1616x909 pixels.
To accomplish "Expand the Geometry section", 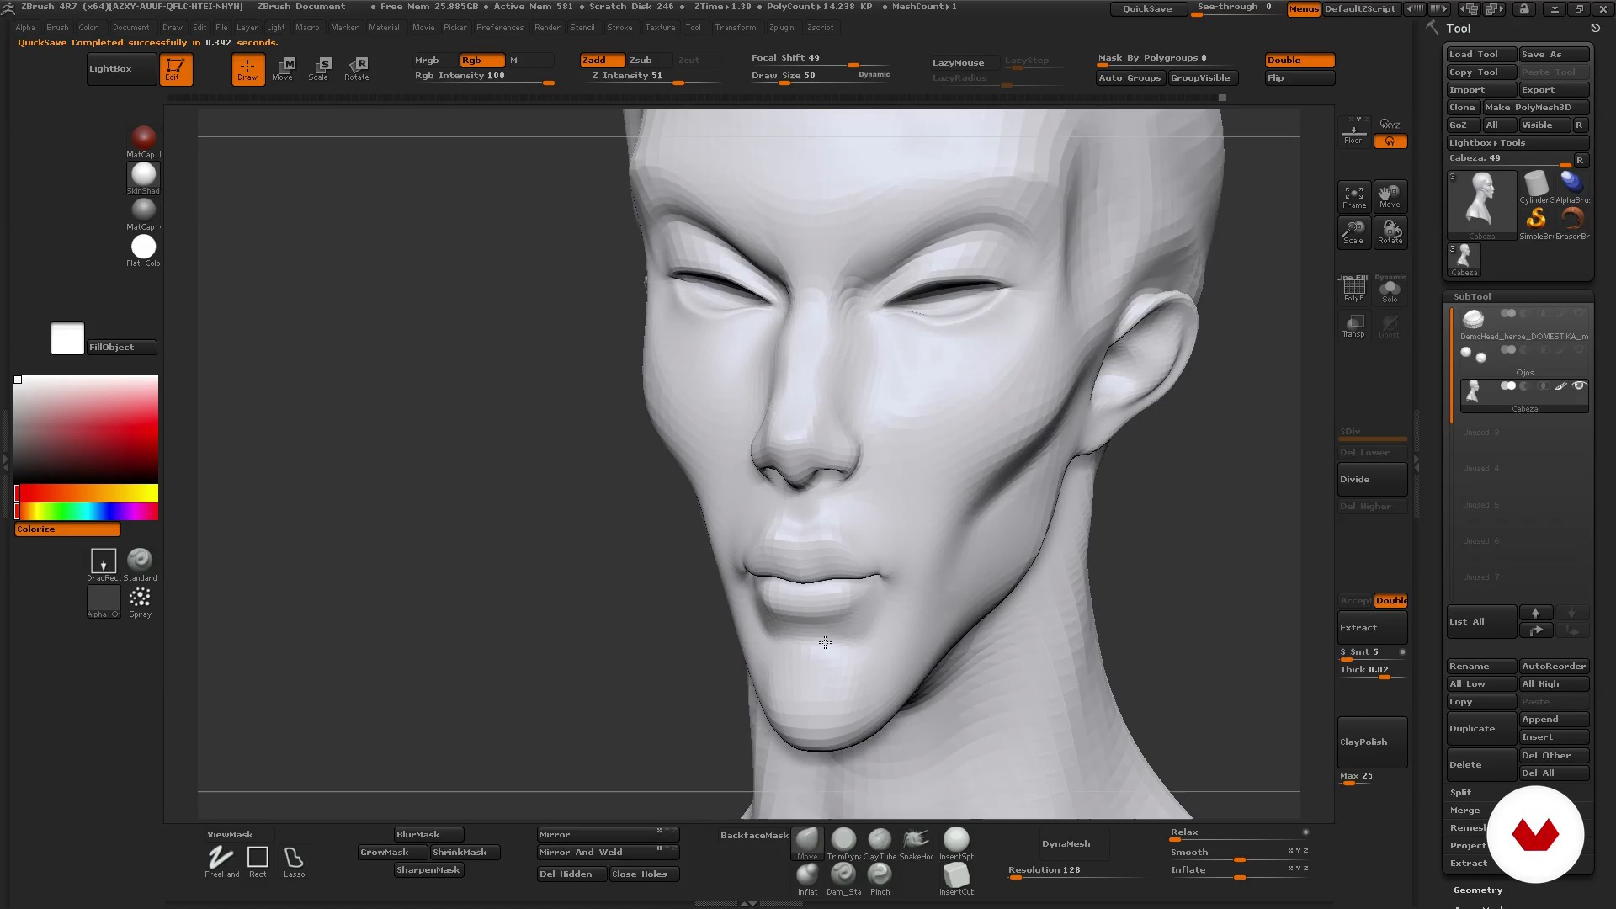I will pos(1478,890).
